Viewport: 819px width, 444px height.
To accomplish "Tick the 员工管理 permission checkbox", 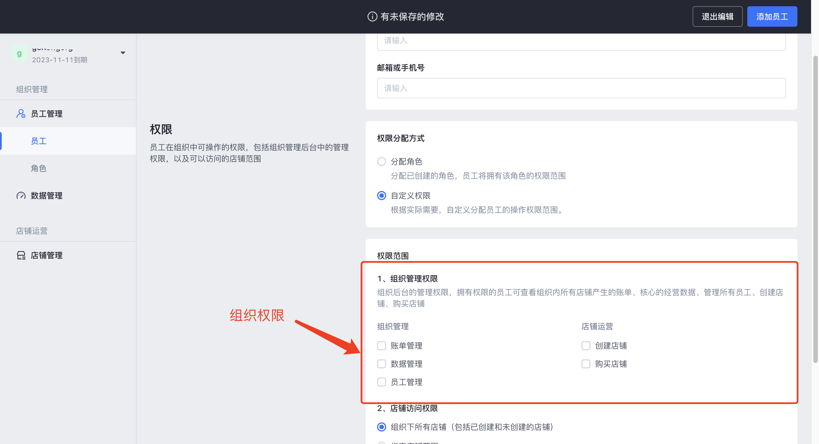I will tap(382, 382).
